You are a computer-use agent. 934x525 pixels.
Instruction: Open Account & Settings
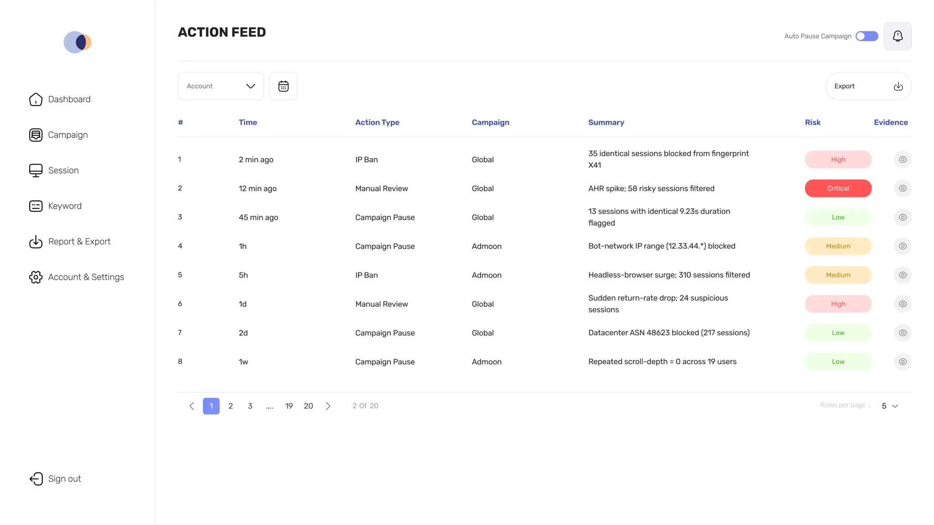point(76,277)
